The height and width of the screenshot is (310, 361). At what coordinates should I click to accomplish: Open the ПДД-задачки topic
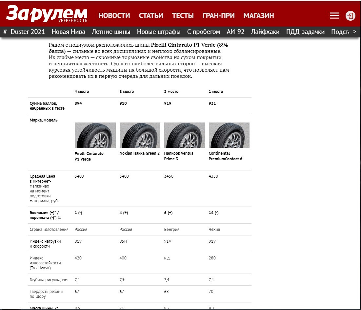pyautogui.click(x=305, y=32)
